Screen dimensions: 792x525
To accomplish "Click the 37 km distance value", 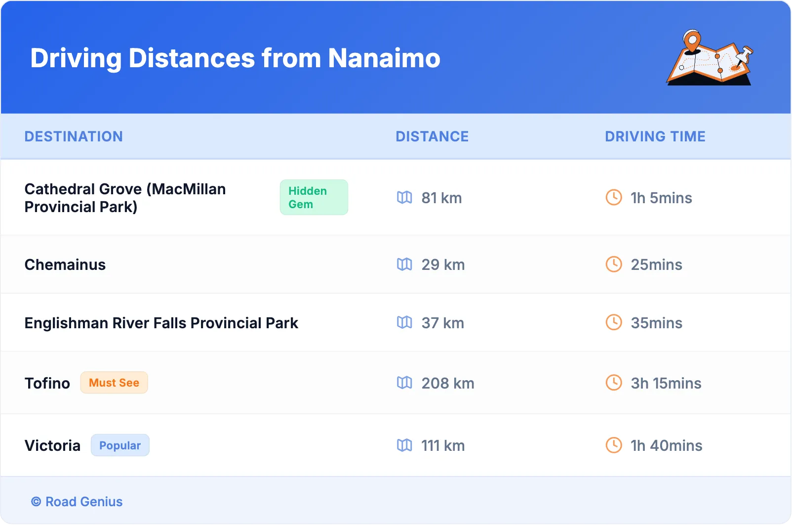I will tap(442, 323).
